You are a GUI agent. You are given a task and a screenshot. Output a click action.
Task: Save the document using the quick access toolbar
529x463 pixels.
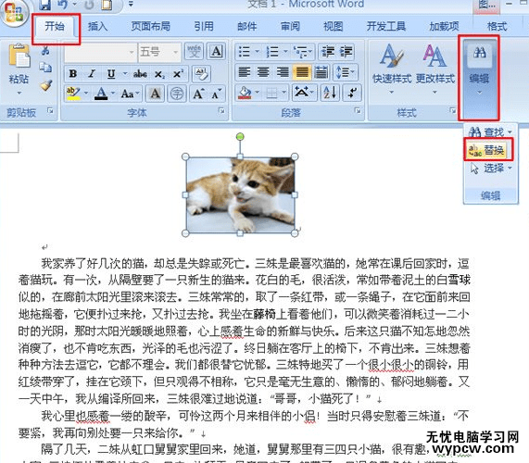44,5
